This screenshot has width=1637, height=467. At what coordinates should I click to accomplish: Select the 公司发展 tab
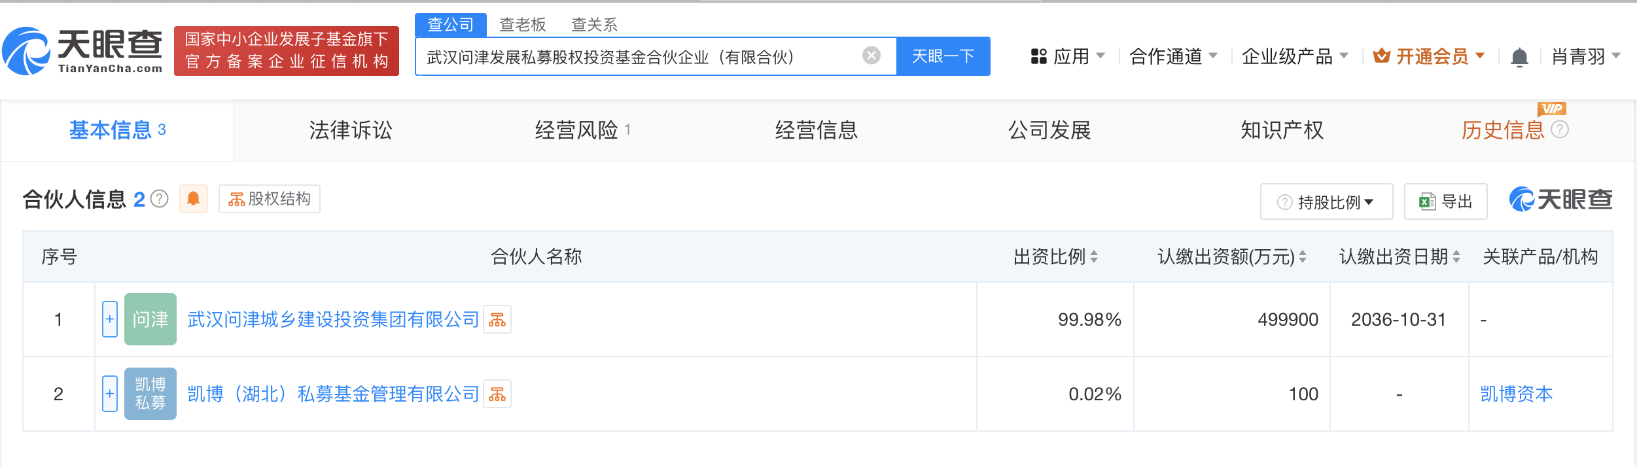pyautogui.click(x=1049, y=130)
